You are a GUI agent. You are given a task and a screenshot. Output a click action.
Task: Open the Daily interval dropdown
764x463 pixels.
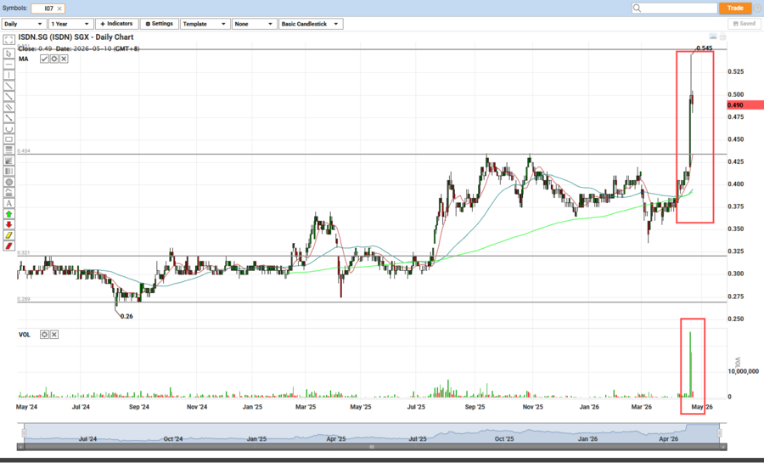point(23,24)
